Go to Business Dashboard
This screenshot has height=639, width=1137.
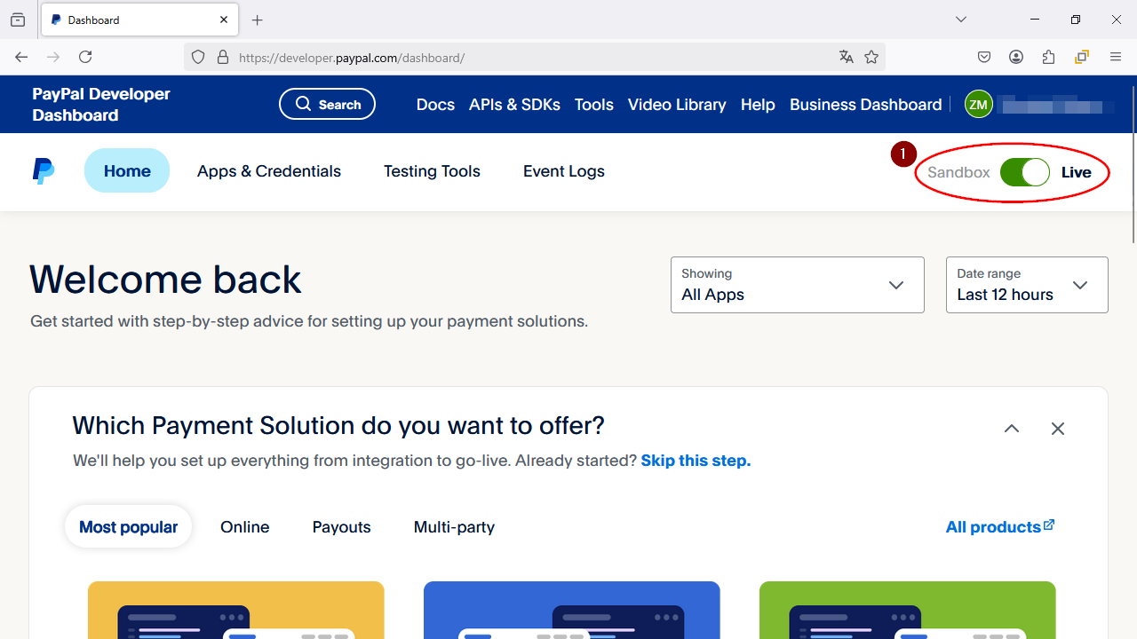click(865, 105)
